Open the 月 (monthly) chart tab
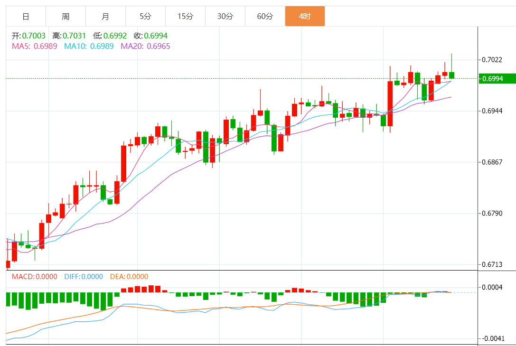 pos(105,17)
